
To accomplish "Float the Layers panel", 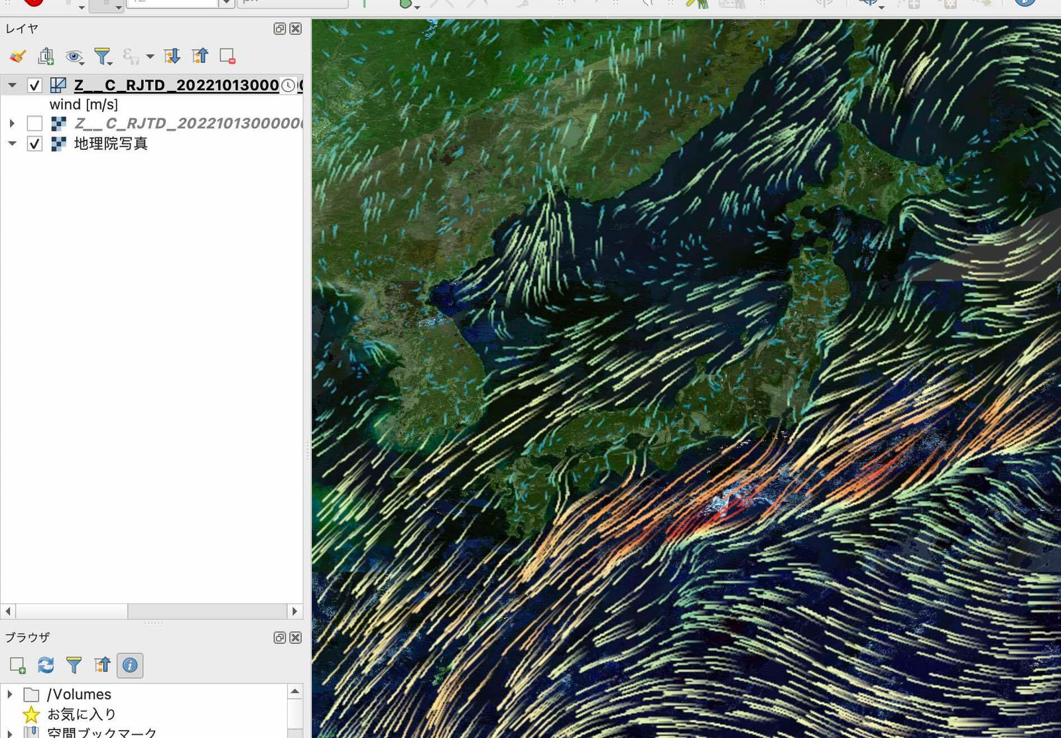I will point(280,29).
